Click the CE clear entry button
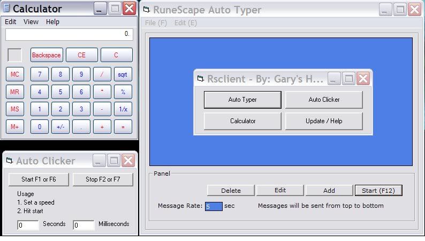 [81, 55]
